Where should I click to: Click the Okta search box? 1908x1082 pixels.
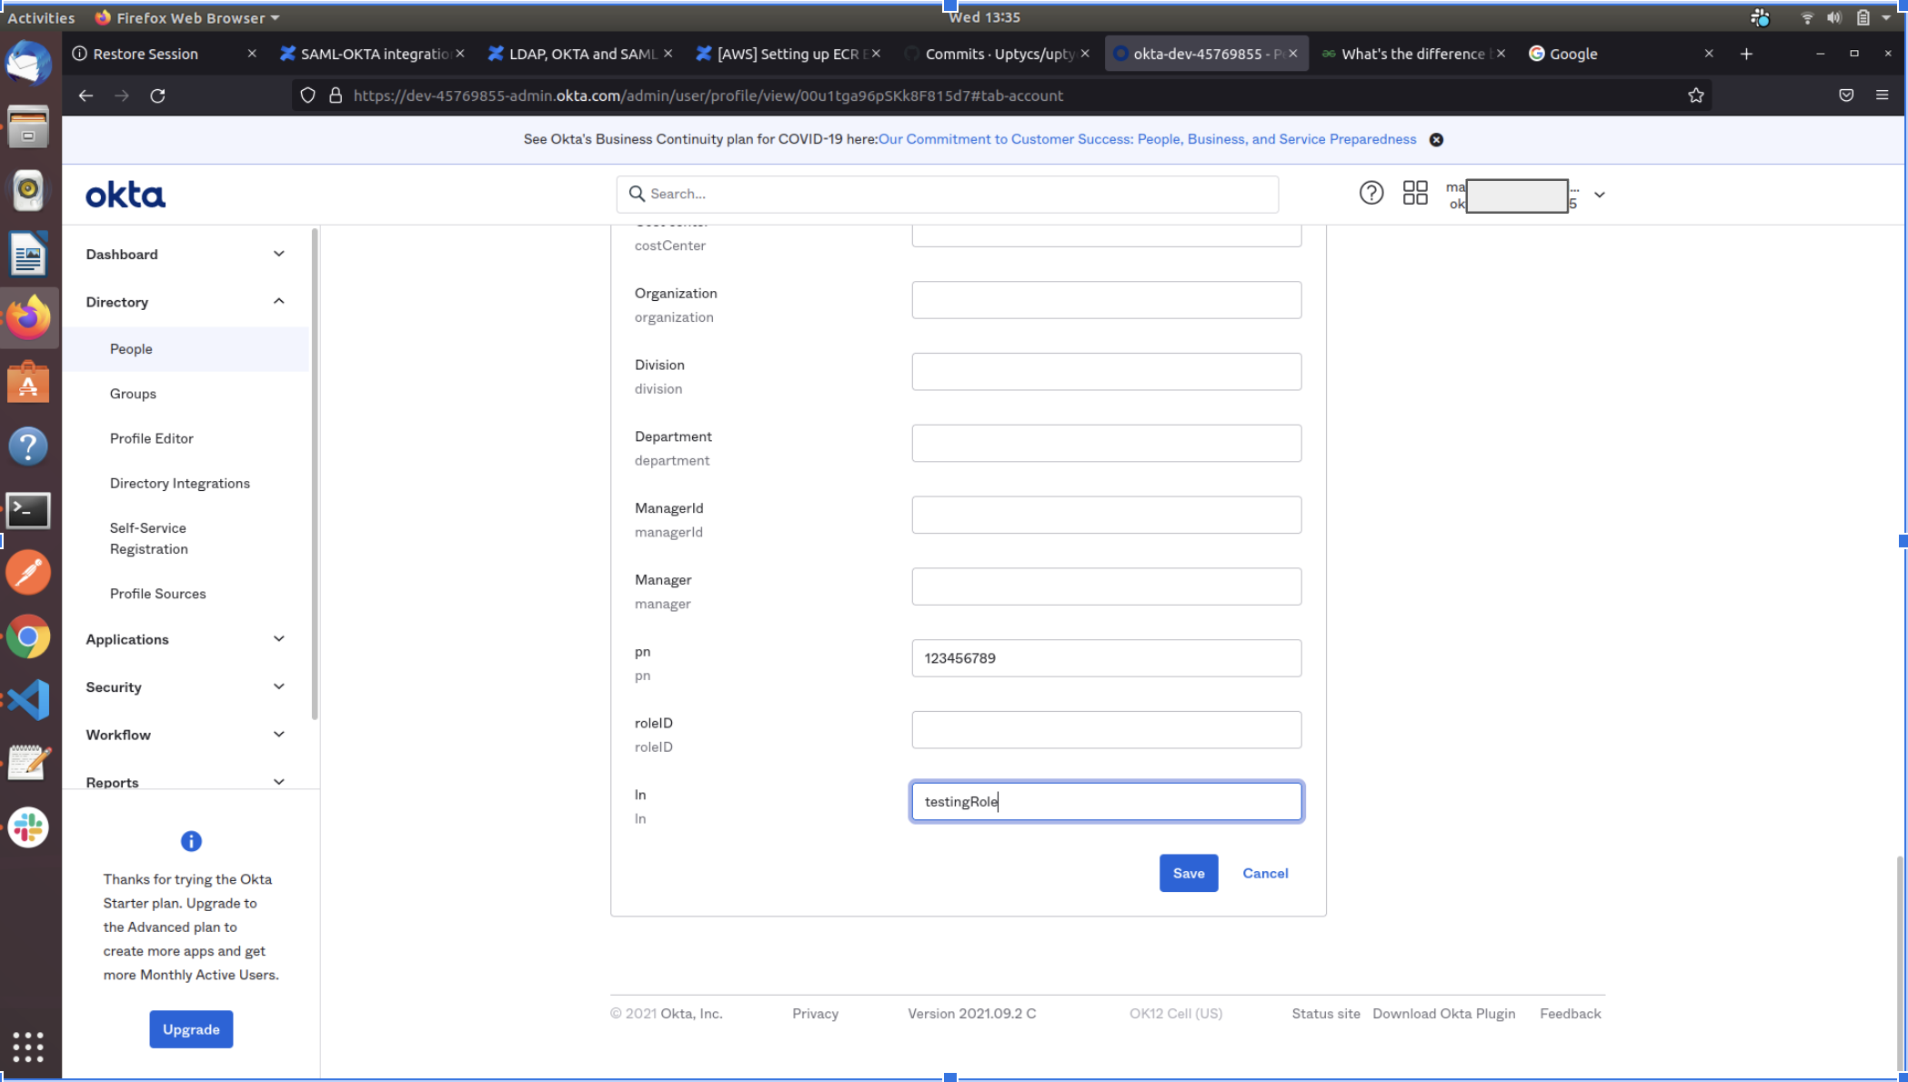pyautogui.click(x=947, y=194)
